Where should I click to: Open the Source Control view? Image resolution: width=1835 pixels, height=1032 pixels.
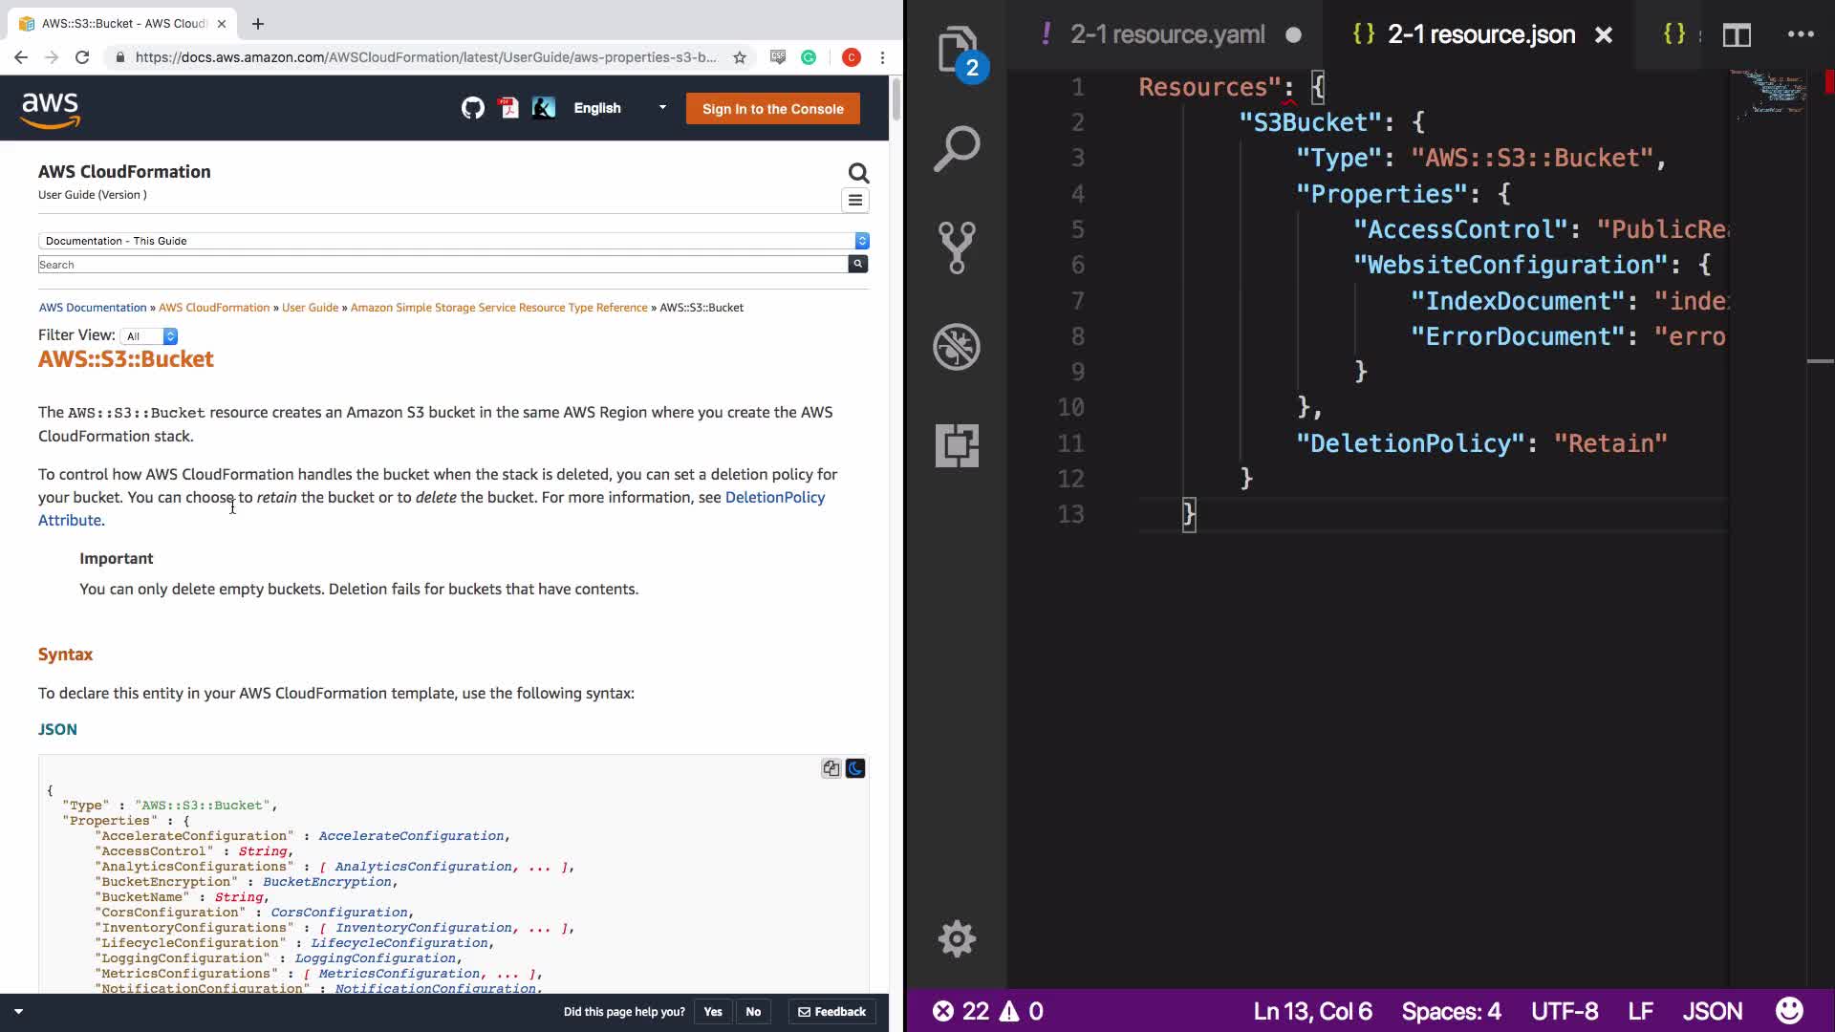957,247
